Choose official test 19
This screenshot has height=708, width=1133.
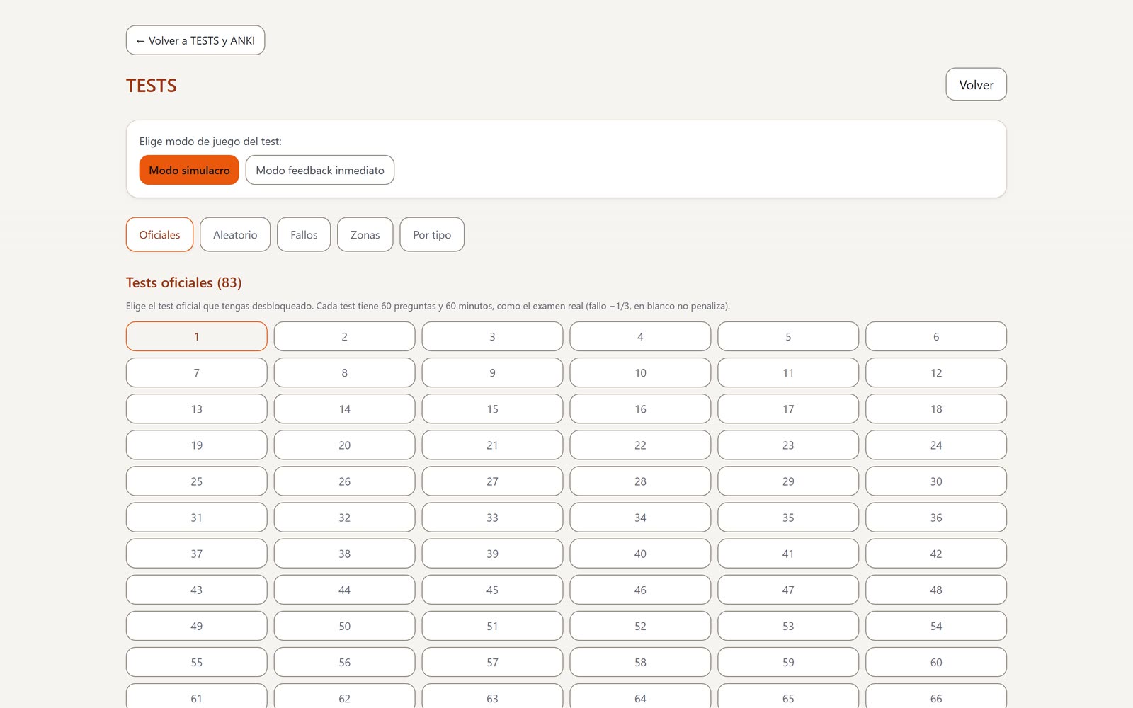[197, 445]
